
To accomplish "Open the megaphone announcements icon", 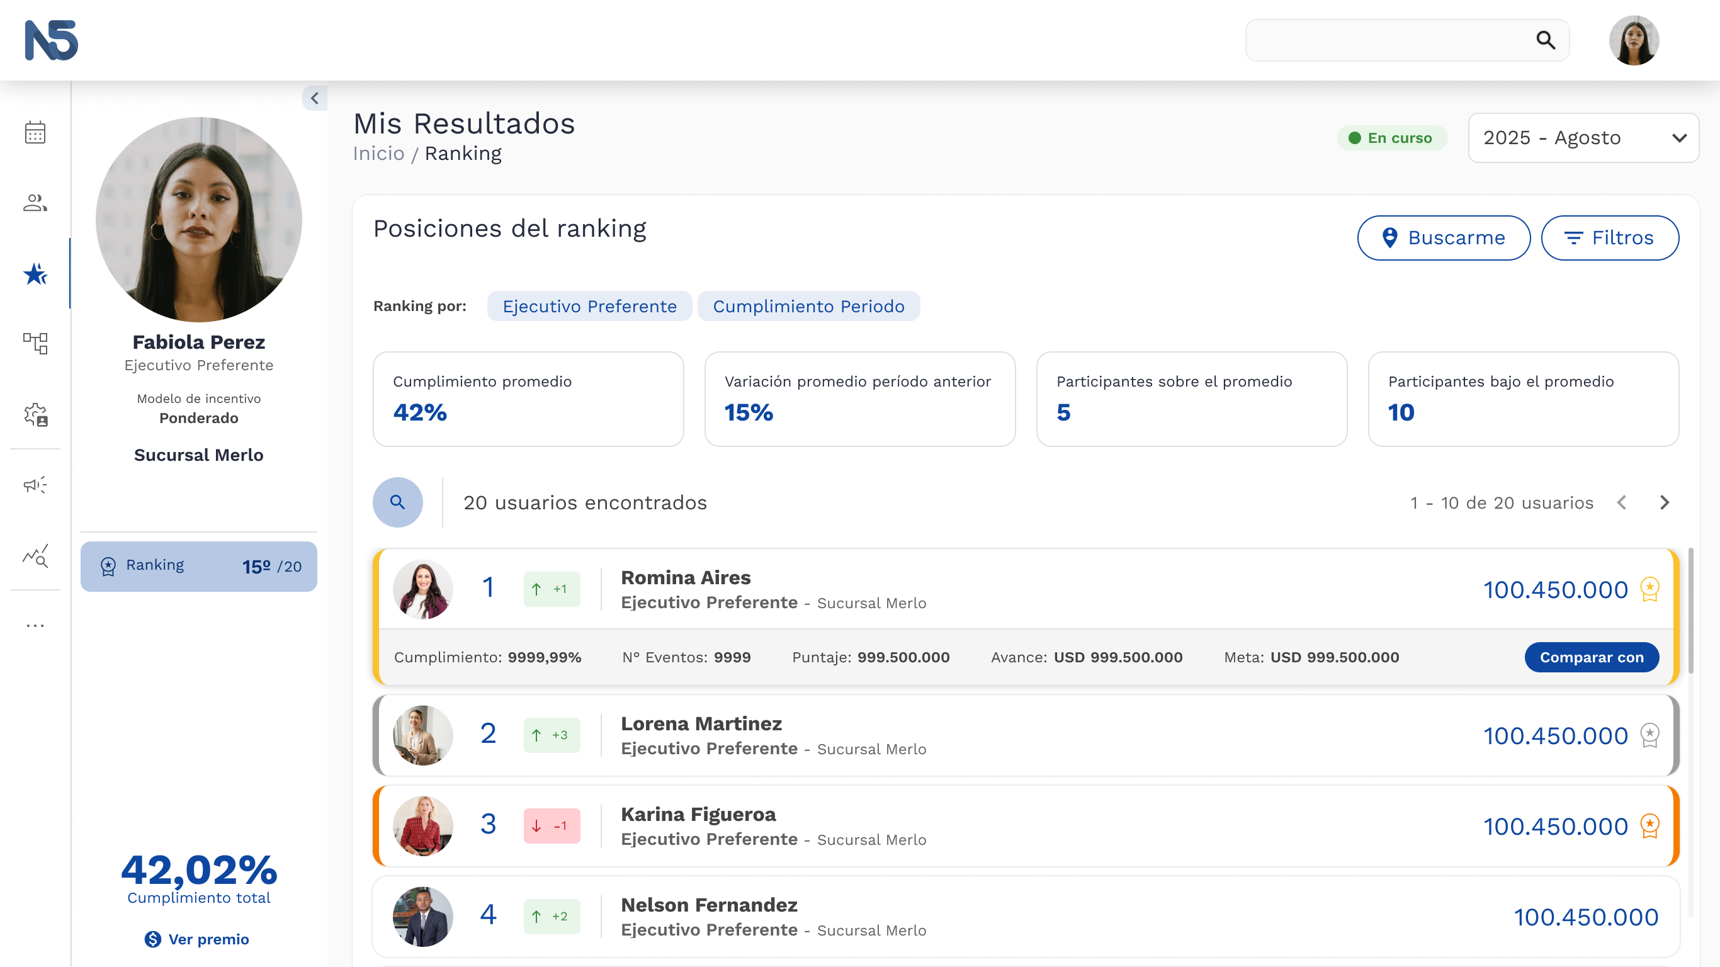I will pyautogui.click(x=35, y=485).
